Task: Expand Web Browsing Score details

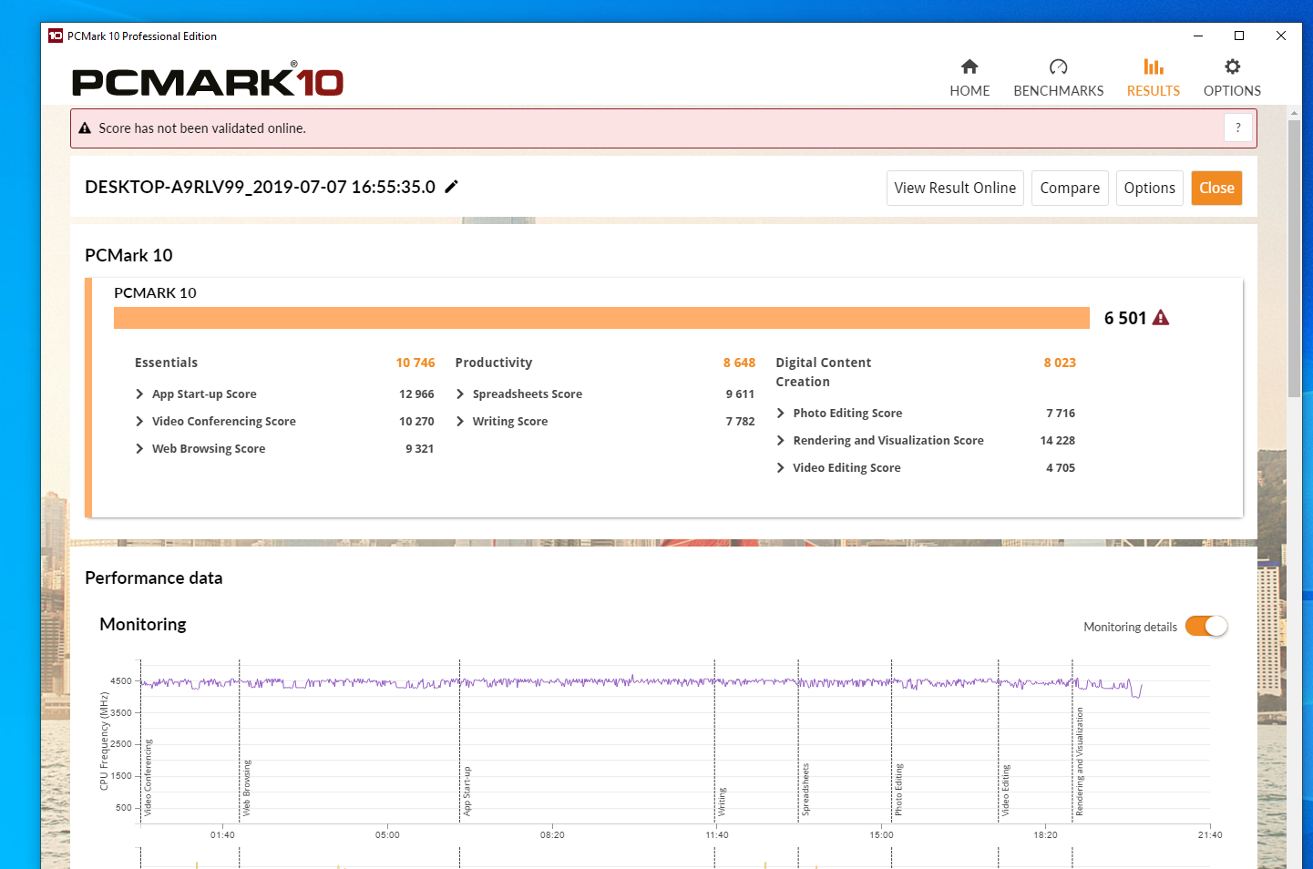Action: [x=139, y=448]
